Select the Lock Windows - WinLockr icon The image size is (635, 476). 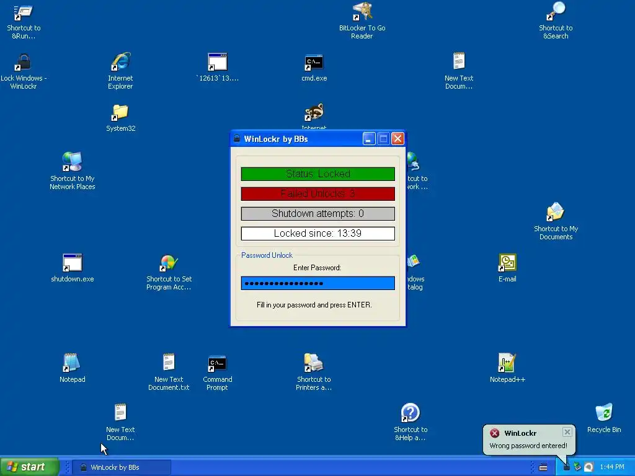[x=24, y=71]
